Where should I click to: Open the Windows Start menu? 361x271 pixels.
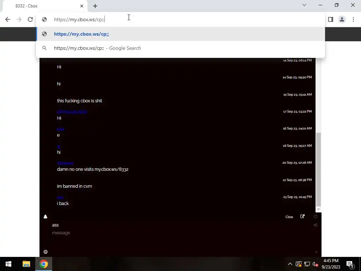coord(8,264)
